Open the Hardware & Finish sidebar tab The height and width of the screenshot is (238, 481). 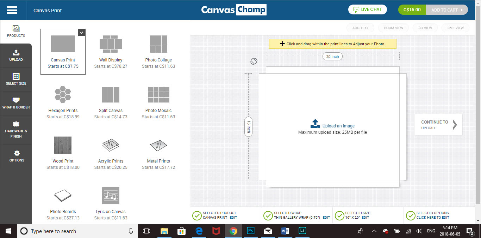pyautogui.click(x=16, y=129)
